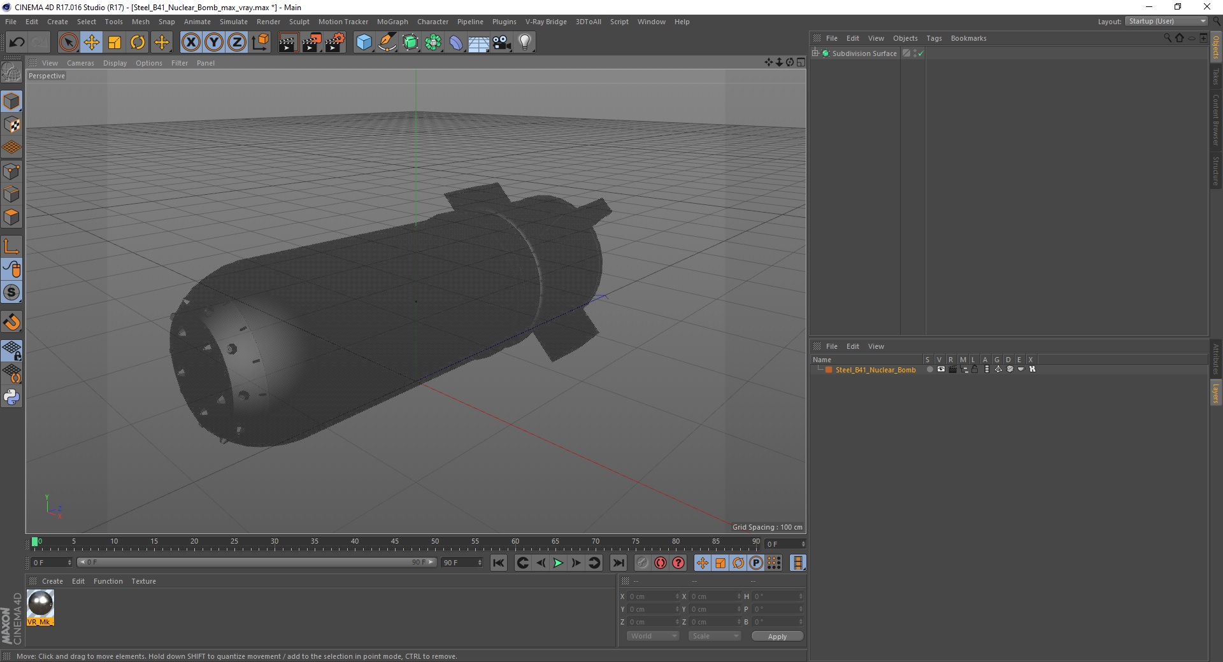Toggle Z axis lock
Image resolution: width=1223 pixels, height=662 pixels.
coord(237,43)
